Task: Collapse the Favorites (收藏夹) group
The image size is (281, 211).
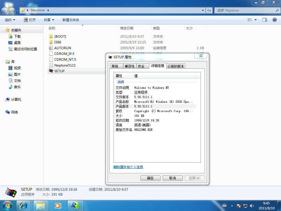Action: coord(4,30)
